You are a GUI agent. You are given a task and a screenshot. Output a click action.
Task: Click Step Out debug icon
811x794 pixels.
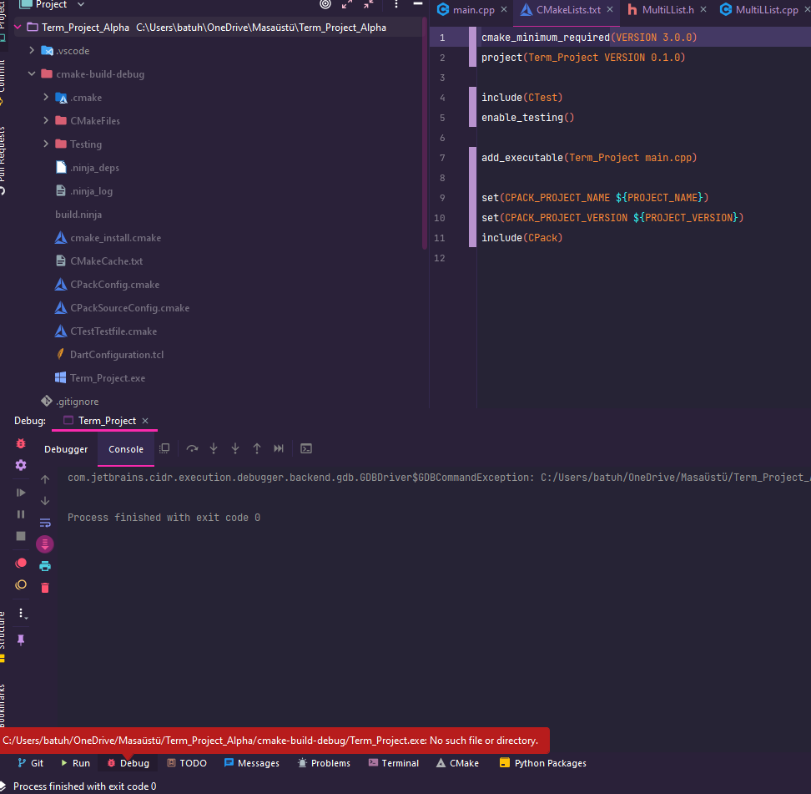[257, 448]
